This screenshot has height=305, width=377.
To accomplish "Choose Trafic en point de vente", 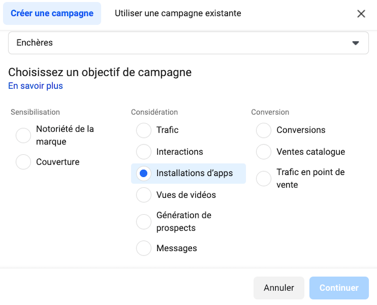I will [x=264, y=179].
